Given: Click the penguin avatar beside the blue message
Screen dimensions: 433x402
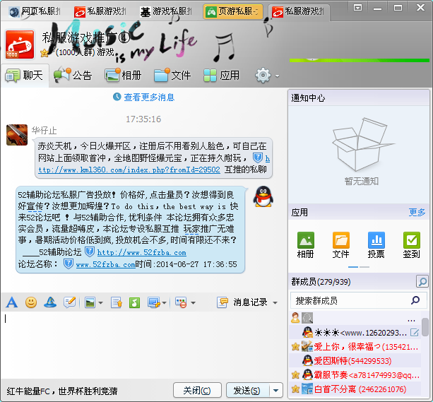Looking at the screenshot, I should click(263, 196).
